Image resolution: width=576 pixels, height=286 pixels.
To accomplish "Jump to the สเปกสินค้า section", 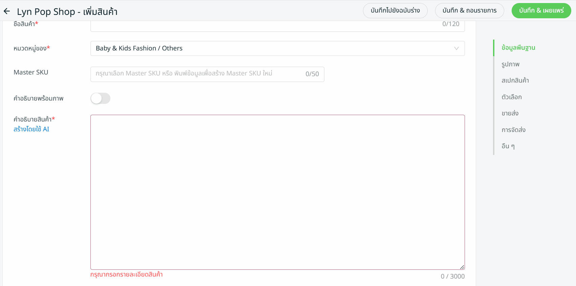I will click(515, 81).
